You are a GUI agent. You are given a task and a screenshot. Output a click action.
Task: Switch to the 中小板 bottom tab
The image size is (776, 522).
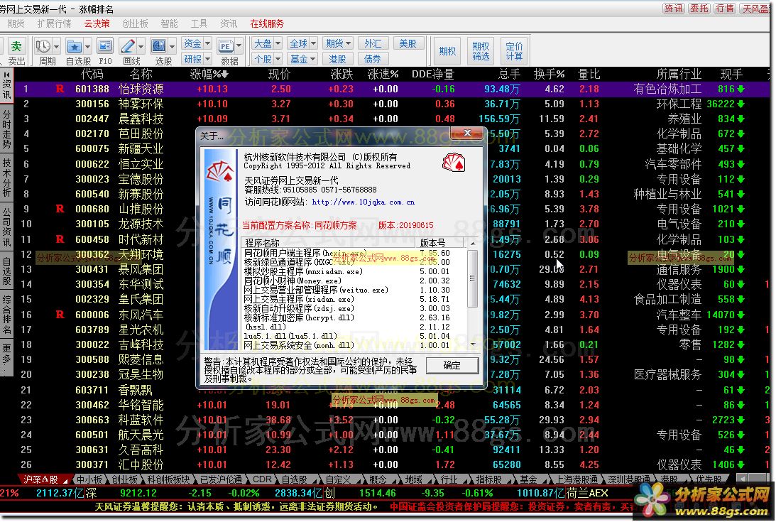click(x=89, y=479)
